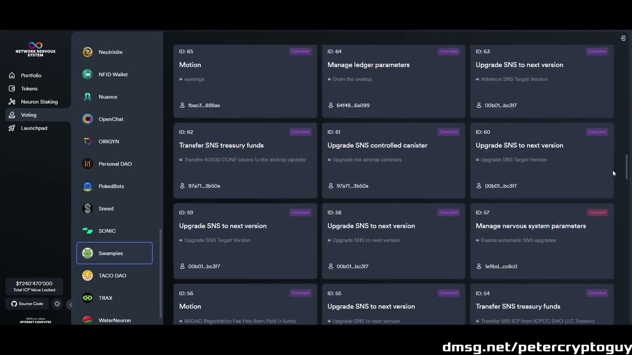Click the Tokens menu label
Viewport: 632px width, 355px height.
coord(29,89)
